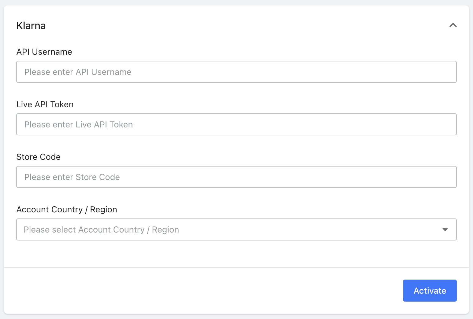Viewport: 473px width, 319px height.
Task: Click the "Store Code" field label
Action: click(x=38, y=157)
